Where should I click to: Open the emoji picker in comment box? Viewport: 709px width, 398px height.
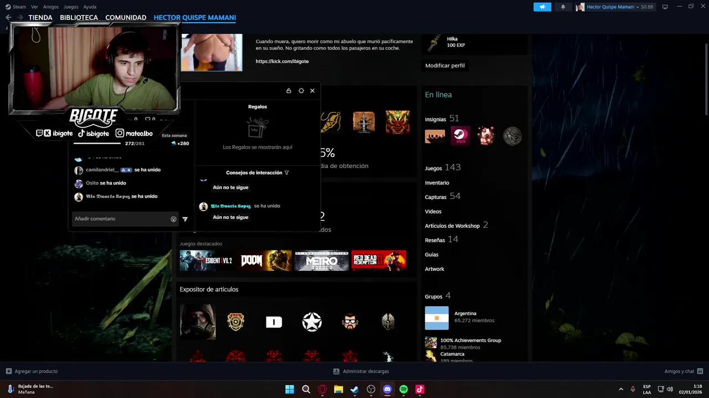tap(173, 219)
